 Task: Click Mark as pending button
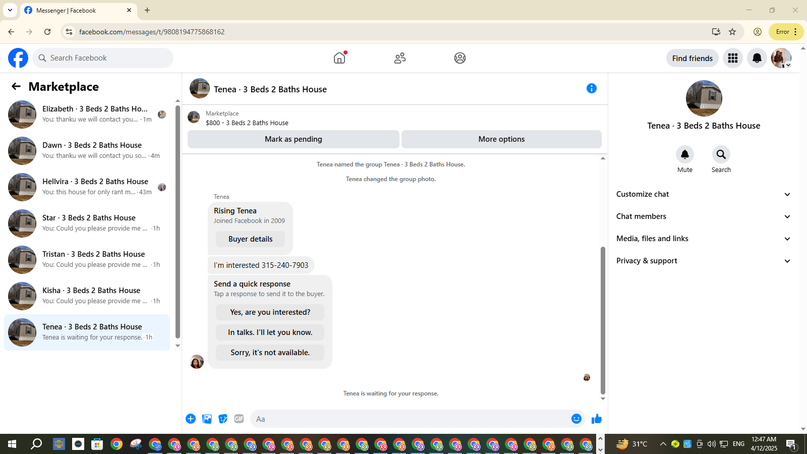tap(294, 139)
